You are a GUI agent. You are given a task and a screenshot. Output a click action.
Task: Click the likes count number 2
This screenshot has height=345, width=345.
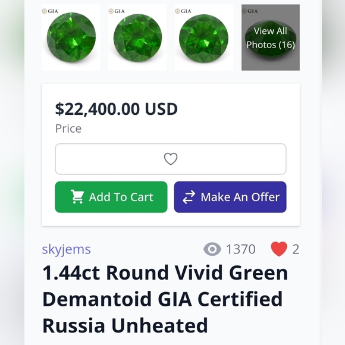[x=296, y=249]
